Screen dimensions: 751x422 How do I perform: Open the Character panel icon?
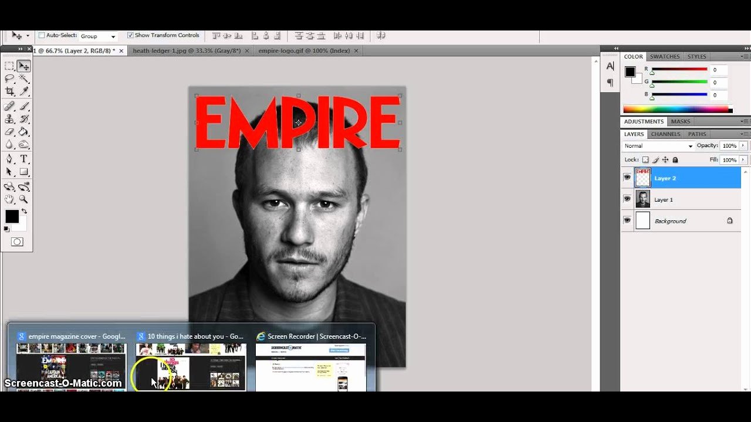[610, 66]
